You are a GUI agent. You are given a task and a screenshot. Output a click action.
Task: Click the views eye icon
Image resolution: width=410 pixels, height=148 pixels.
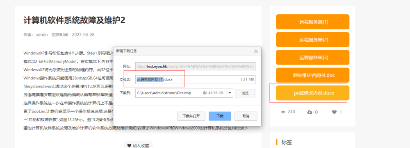283,112
